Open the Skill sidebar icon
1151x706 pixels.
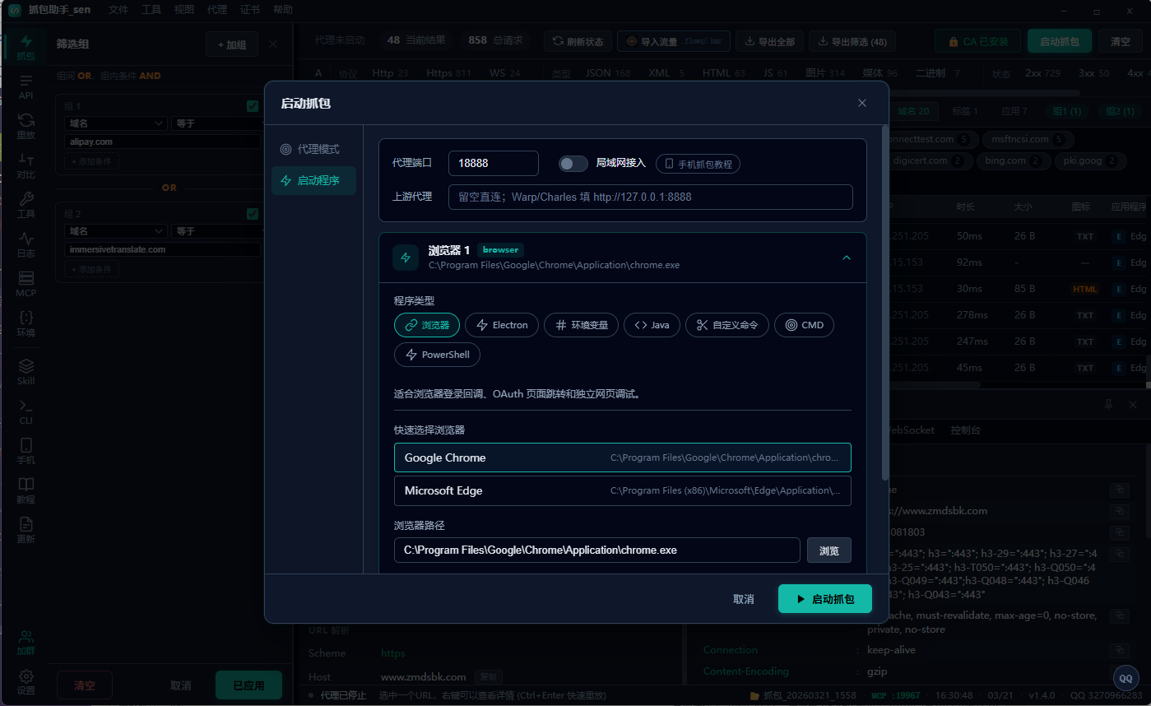coord(26,371)
